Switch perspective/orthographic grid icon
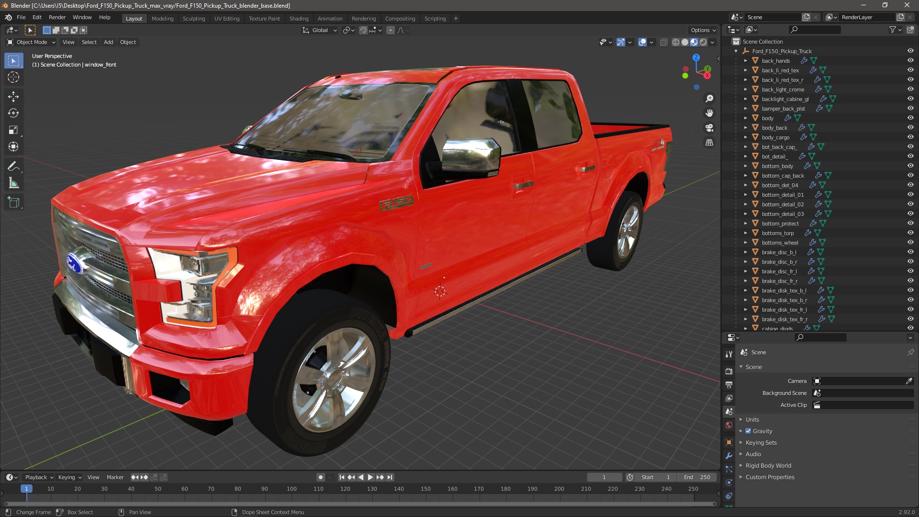 [x=709, y=143]
